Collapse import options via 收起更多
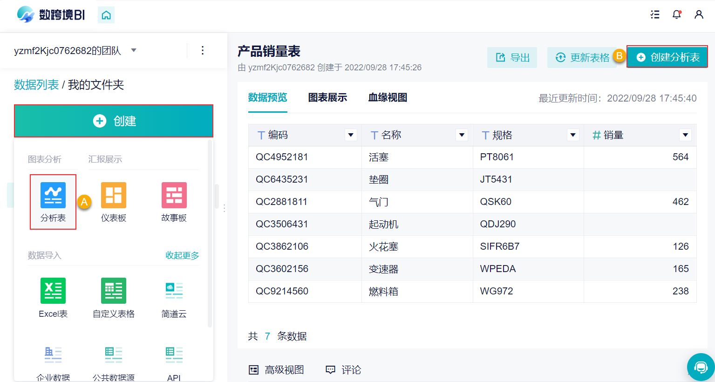Viewport: 715px width, 382px height. [182, 255]
